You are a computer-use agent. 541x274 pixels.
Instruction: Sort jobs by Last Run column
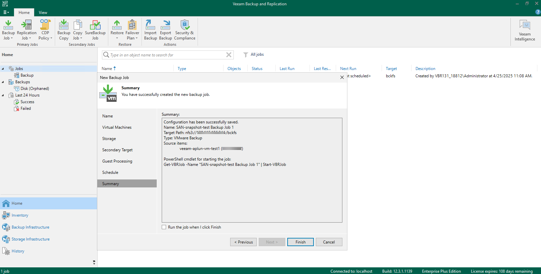click(x=287, y=69)
